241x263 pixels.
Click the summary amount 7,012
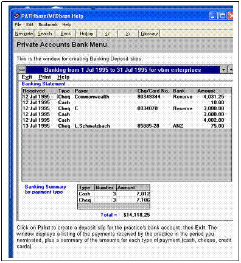click(143, 194)
